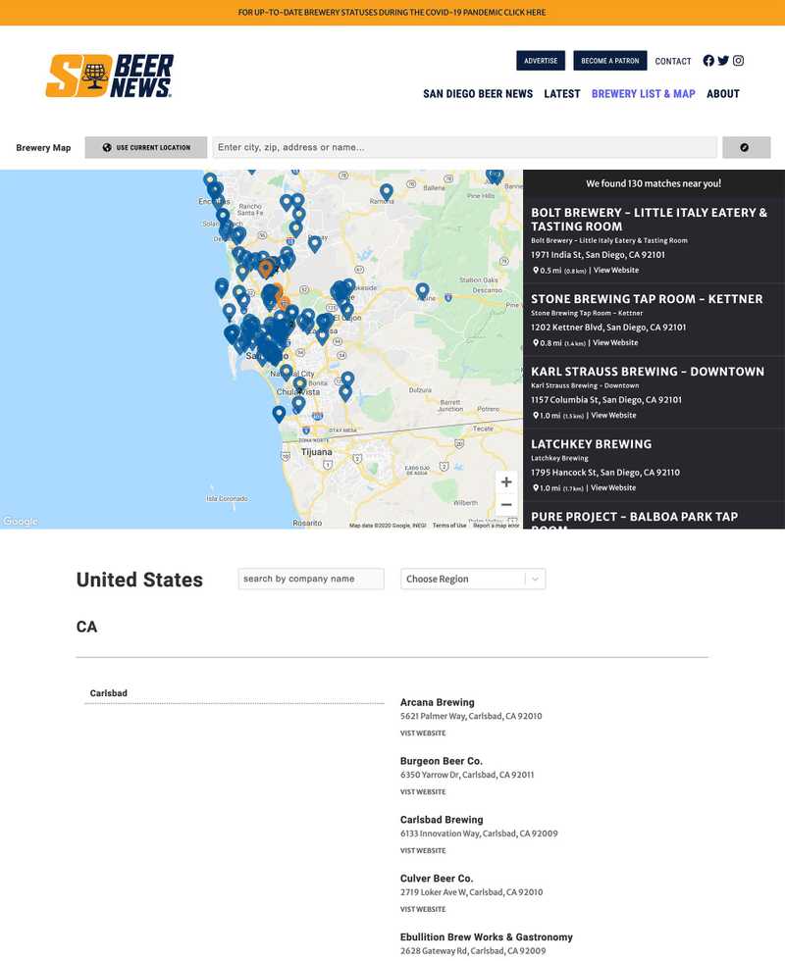The height and width of the screenshot is (961, 785).
Task: Select the map pin near Alpine
Action: click(x=422, y=291)
